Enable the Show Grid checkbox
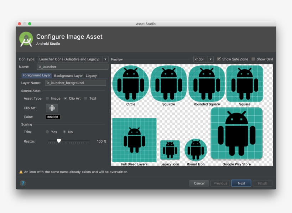The width and height of the screenshot is (292, 213). 253,59
